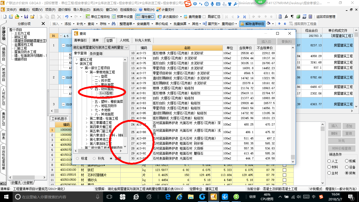Expand 第二章墙、柱面工程 node
This screenshot has width=359, height=202.
tap(87, 118)
